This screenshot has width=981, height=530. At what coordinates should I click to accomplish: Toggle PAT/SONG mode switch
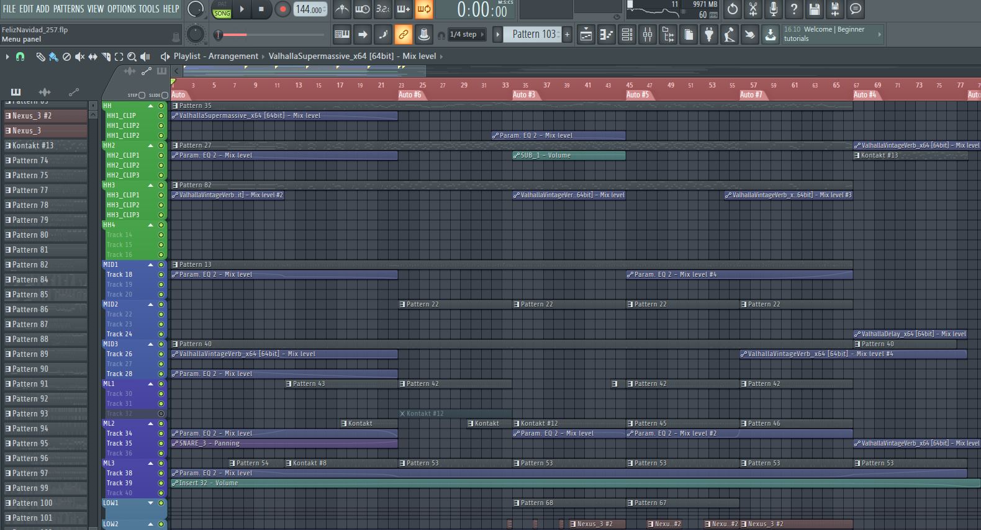[x=222, y=9]
